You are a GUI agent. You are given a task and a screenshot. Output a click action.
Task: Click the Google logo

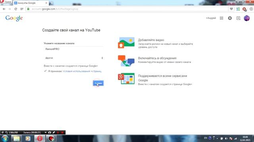(14, 18)
